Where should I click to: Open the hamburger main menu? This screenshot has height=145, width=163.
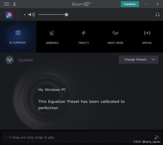tap(7, 4)
